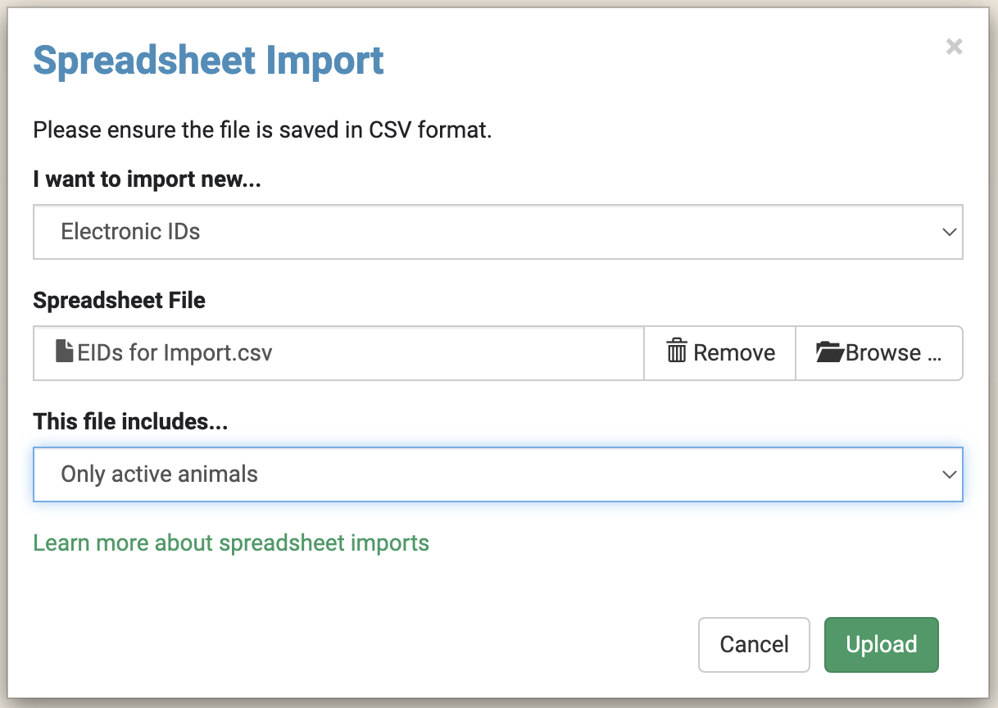This screenshot has width=998, height=708.
Task: Open Learn more about spreadsheet imports link
Action: coord(231,542)
